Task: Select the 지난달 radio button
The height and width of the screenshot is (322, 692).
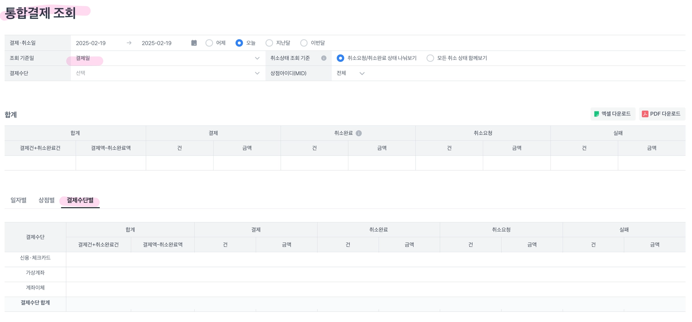Action: click(x=269, y=43)
